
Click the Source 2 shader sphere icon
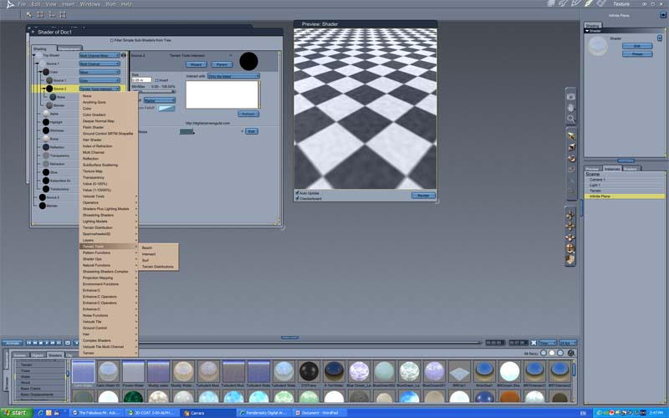click(49, 88)
